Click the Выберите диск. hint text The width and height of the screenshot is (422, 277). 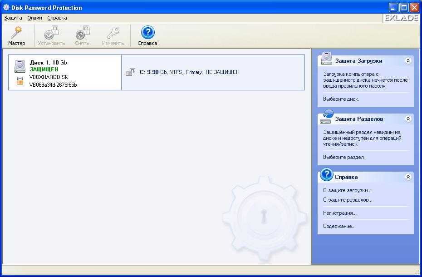coord(341,99)
